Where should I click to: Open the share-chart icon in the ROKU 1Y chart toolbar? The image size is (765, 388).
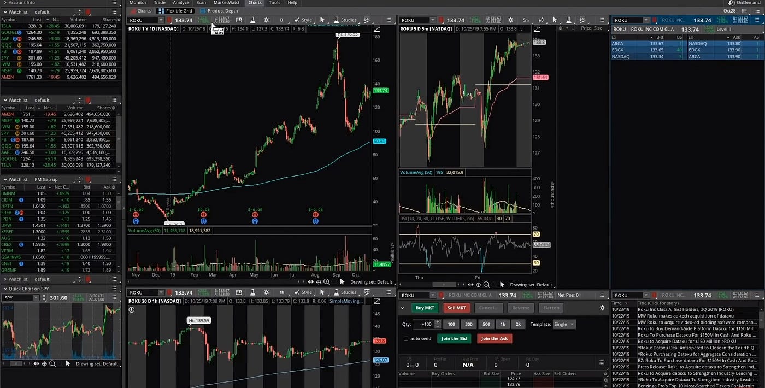(x=238, y=20)
